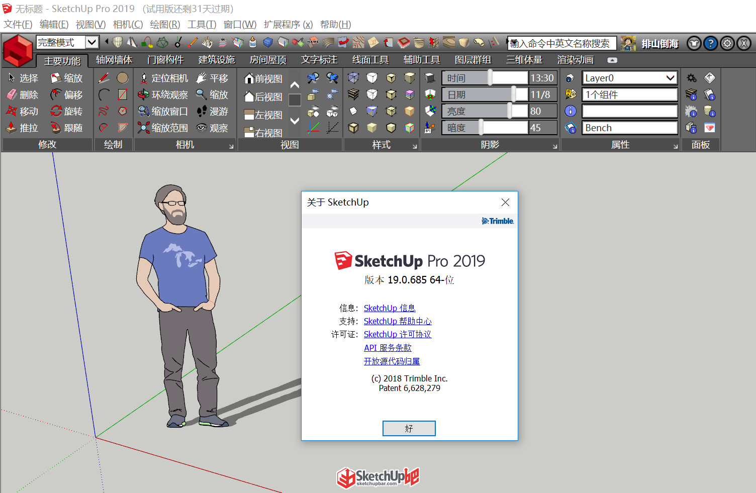Click the T-shirt skin icon
Viewport: 756px width, 493px height.
[694, 44]
